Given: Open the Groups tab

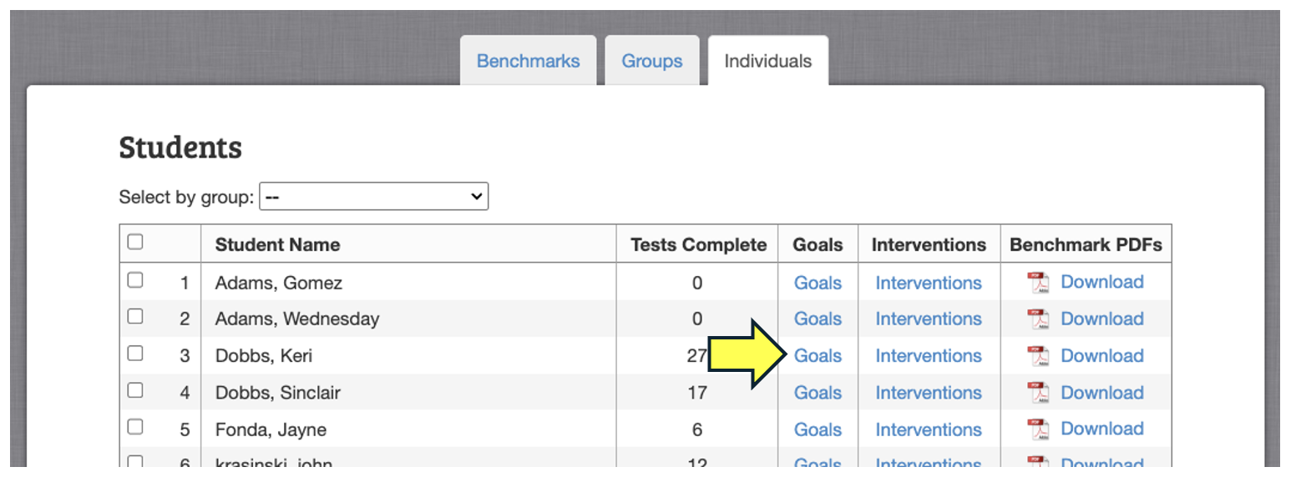Looking at the screenshot, I should coord(651,61).
